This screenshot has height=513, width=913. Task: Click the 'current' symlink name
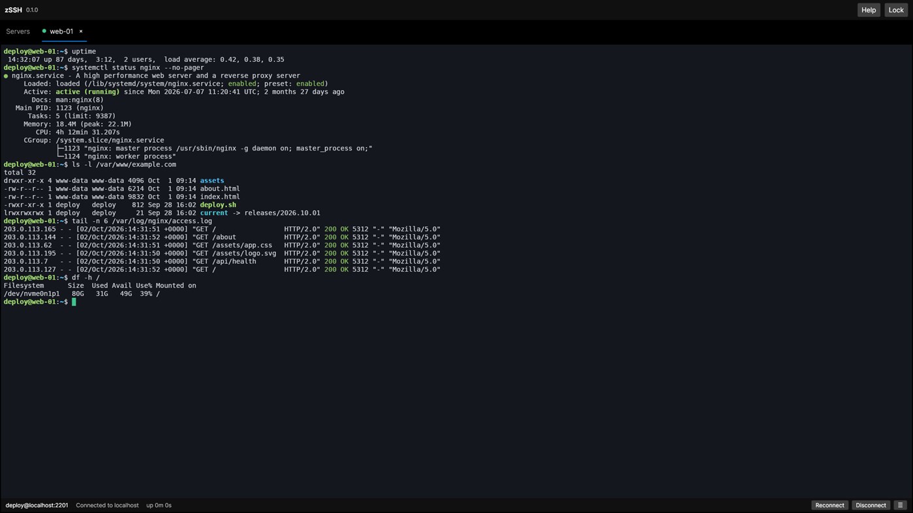click(x=214, y=213)
